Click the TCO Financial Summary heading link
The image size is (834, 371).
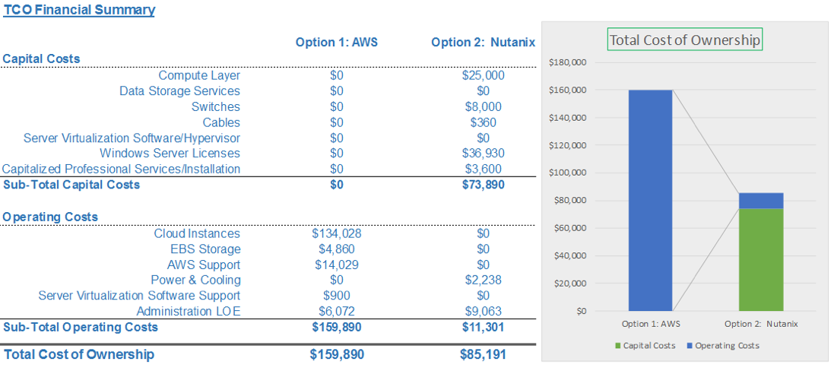(x=79, y=10)
